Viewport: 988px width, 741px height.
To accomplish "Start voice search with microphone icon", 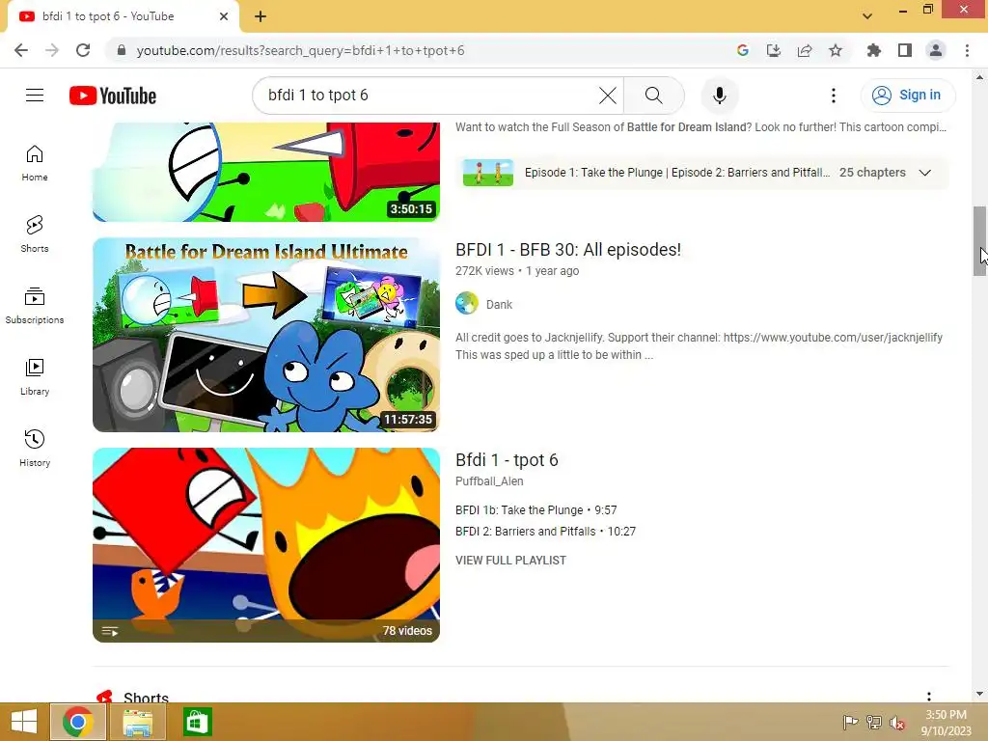I will point(720,96).
